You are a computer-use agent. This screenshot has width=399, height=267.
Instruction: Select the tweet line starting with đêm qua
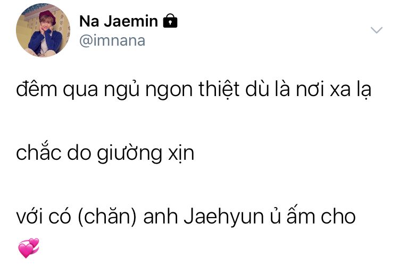tap(194, 89)
